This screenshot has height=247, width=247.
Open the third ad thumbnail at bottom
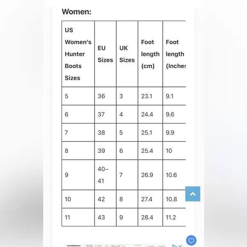pyautogui.click(x=115, y=246)
